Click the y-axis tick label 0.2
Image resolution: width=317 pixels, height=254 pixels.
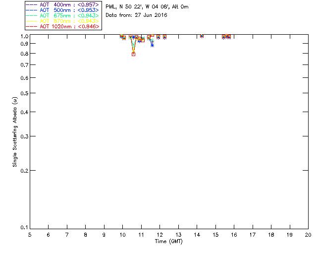pyautogui.click(x=24, y=171)
